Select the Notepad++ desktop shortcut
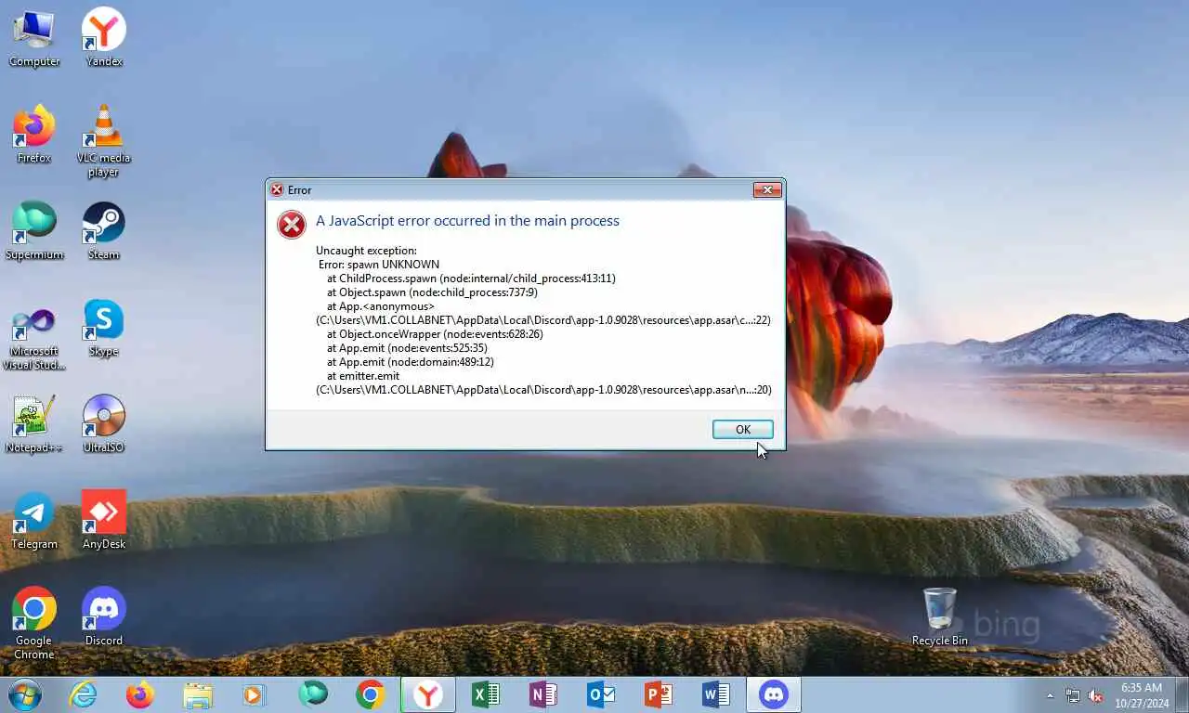This screenshot has width=1189, height=713. (34, 423)
